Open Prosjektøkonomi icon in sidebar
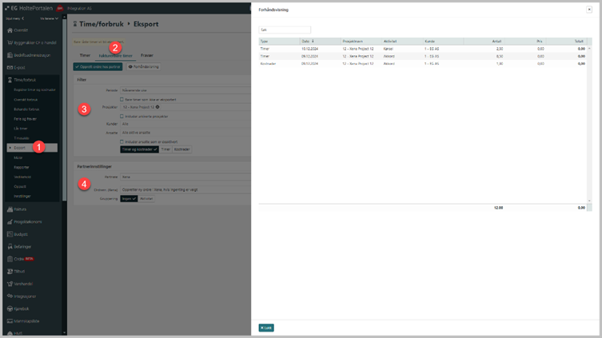This screenshot has width=602, height=338. [x=10, y=222]
